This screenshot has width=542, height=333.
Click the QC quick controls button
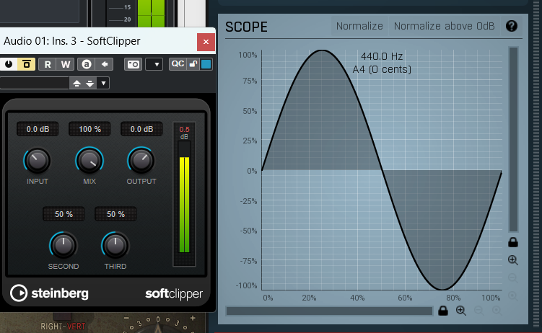(x=178, y=64)
